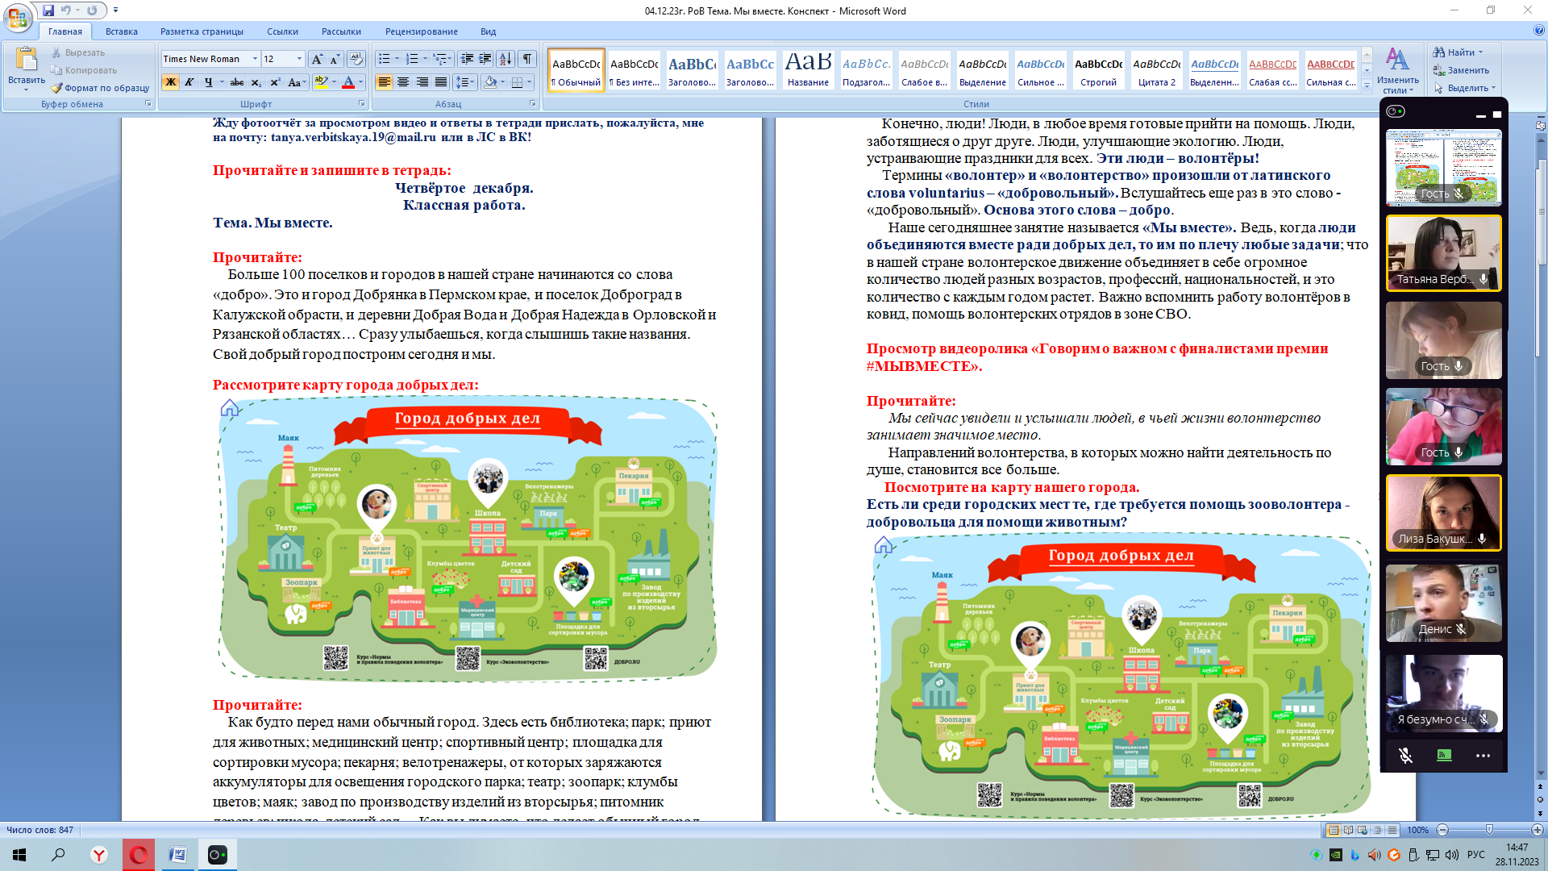Toggle show paragraph marks (¶)
This screenshot has height=871, width=1548.
coord(527,59)
